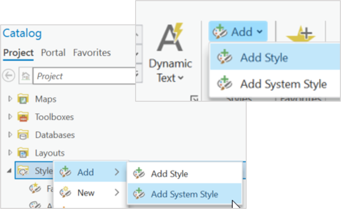Switch to the Portal tab

(53, 53)
